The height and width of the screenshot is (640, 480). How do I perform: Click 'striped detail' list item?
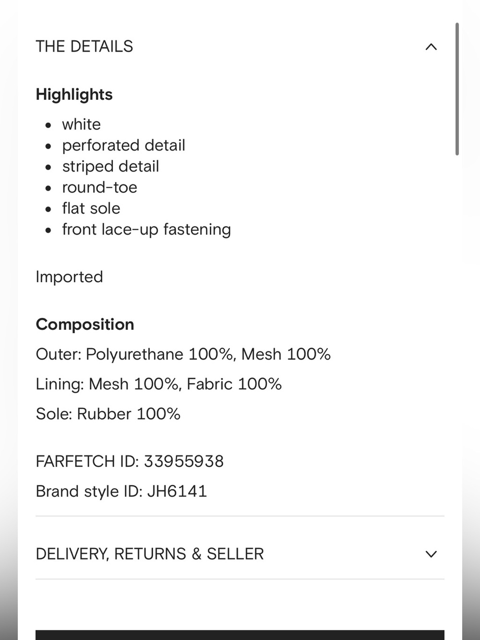pyautogui.click(x=110, y=167)
